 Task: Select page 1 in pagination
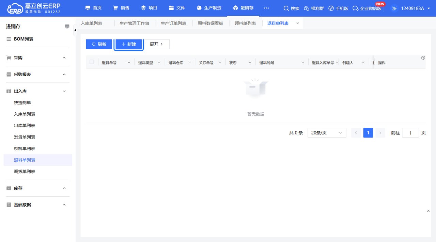[x=368, y=133]
